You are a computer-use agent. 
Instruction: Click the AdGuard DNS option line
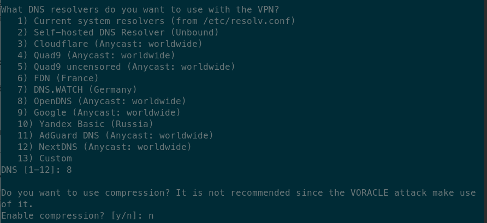click(115, 136)
